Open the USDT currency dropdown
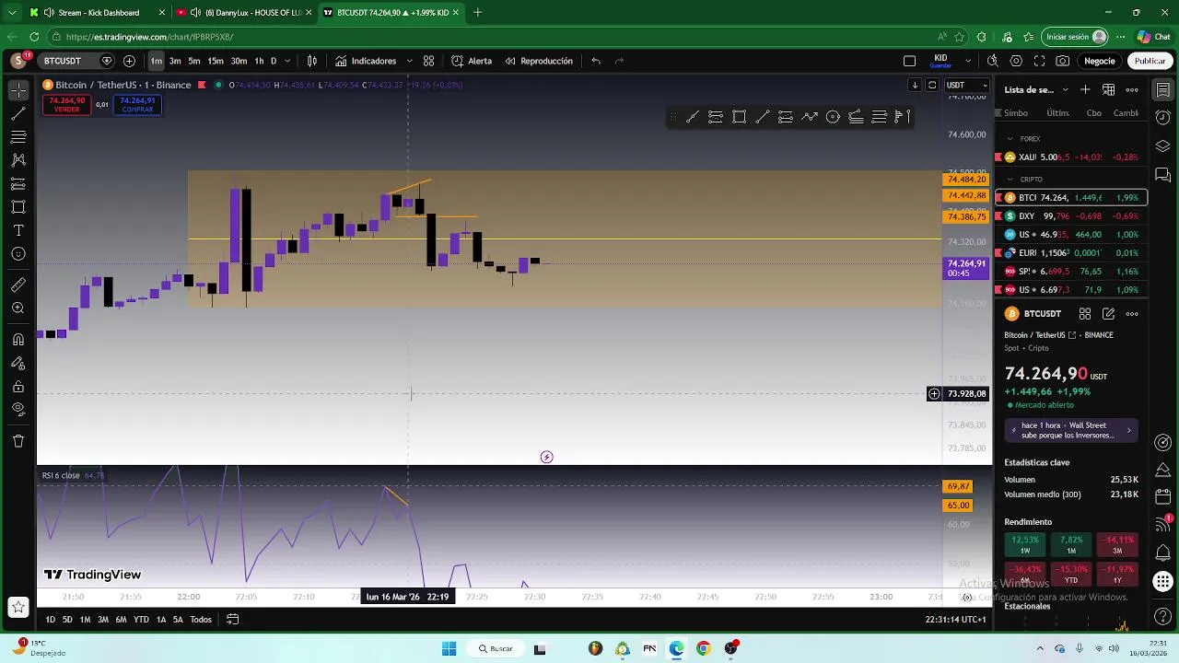The image size is (1179, 663). point(967,85)
